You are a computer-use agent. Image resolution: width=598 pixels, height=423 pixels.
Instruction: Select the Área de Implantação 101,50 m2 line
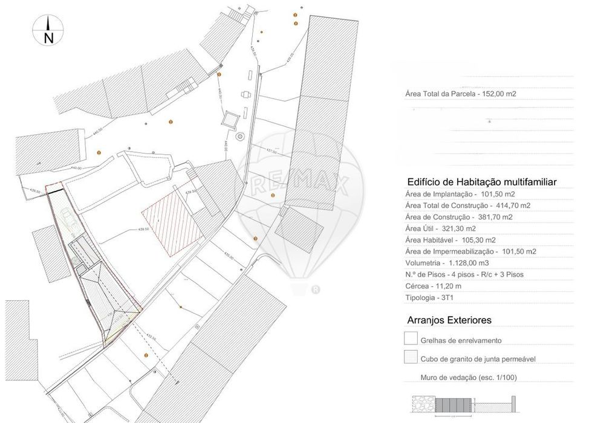[x=460, y=194]
